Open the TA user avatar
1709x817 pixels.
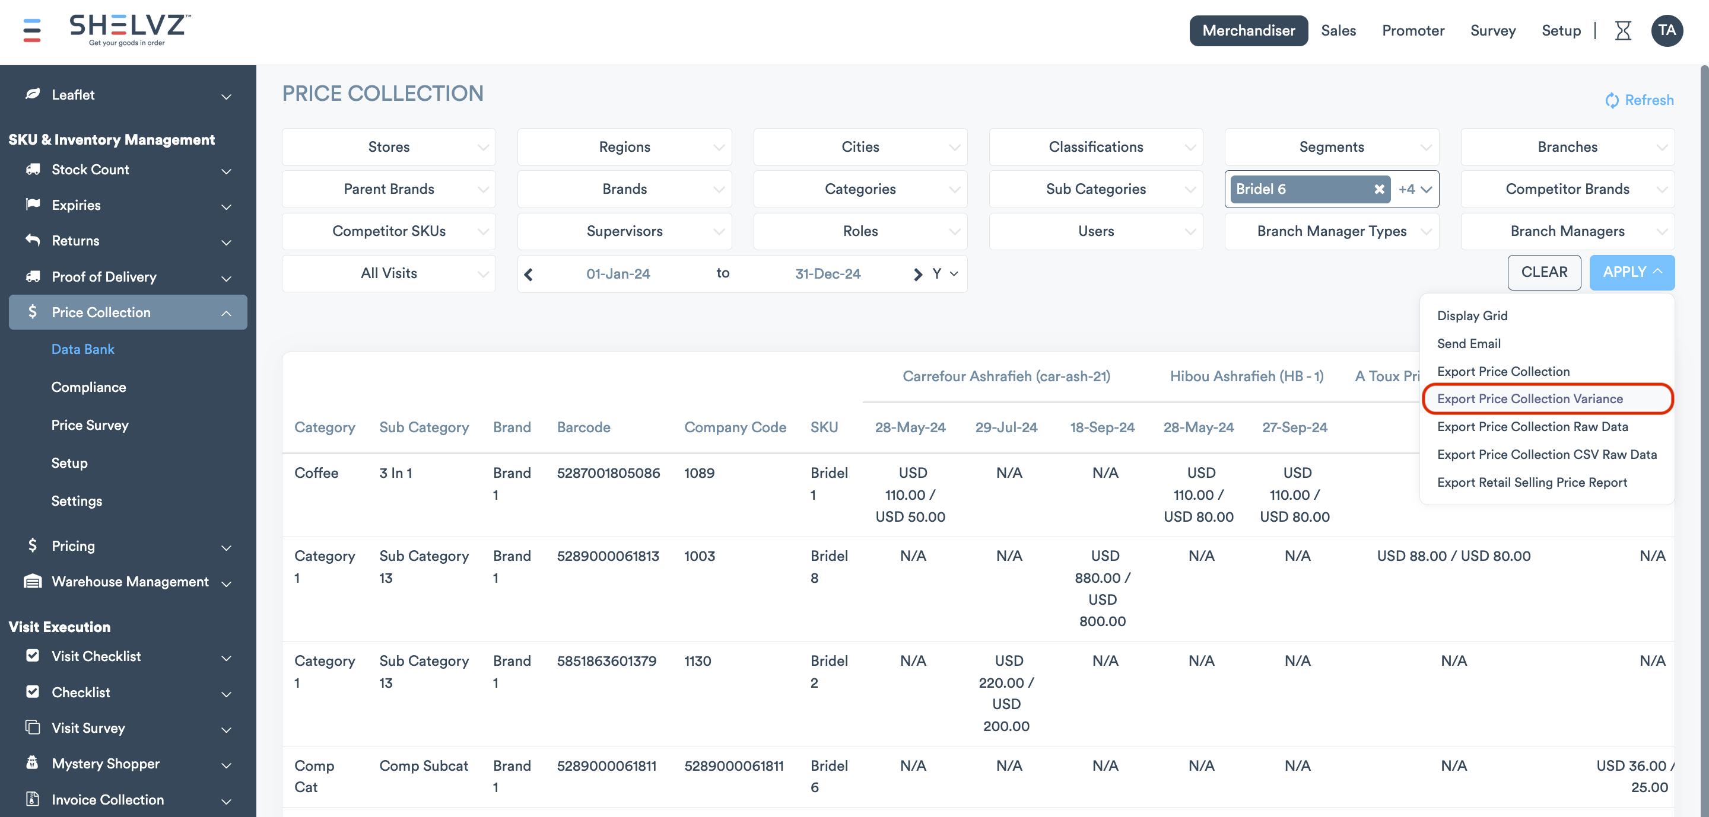pos(1666,30)
